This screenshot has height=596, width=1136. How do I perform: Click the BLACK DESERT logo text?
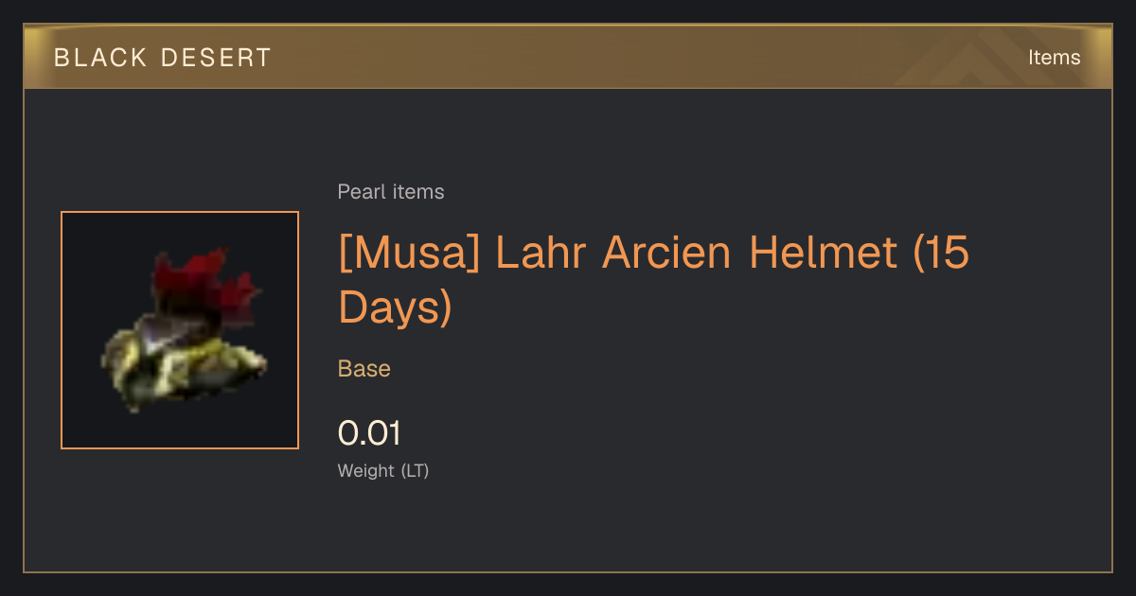point(163,58)
